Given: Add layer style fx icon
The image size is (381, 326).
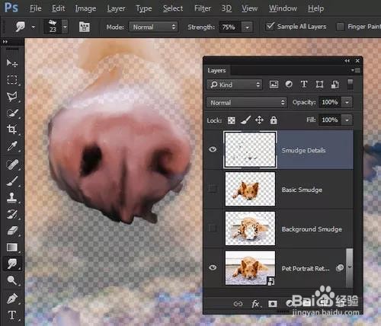Looking at the screenshot, I should 255,304.
